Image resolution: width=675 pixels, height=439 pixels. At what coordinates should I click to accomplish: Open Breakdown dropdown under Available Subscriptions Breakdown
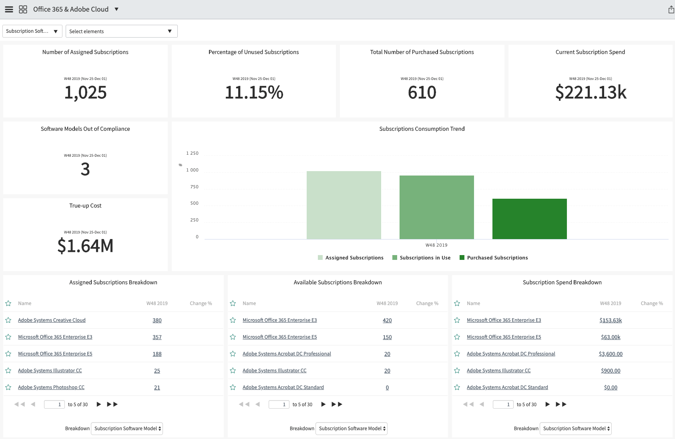coord(352,429)
